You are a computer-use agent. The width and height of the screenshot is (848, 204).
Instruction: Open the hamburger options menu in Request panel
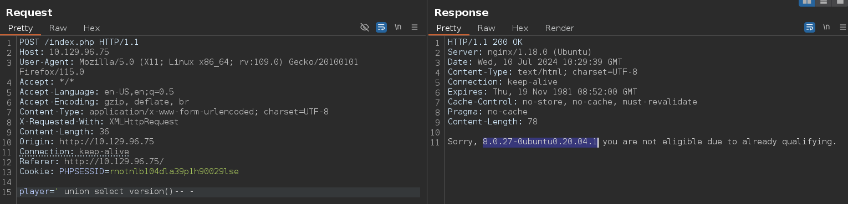click(x=415, y=27)
